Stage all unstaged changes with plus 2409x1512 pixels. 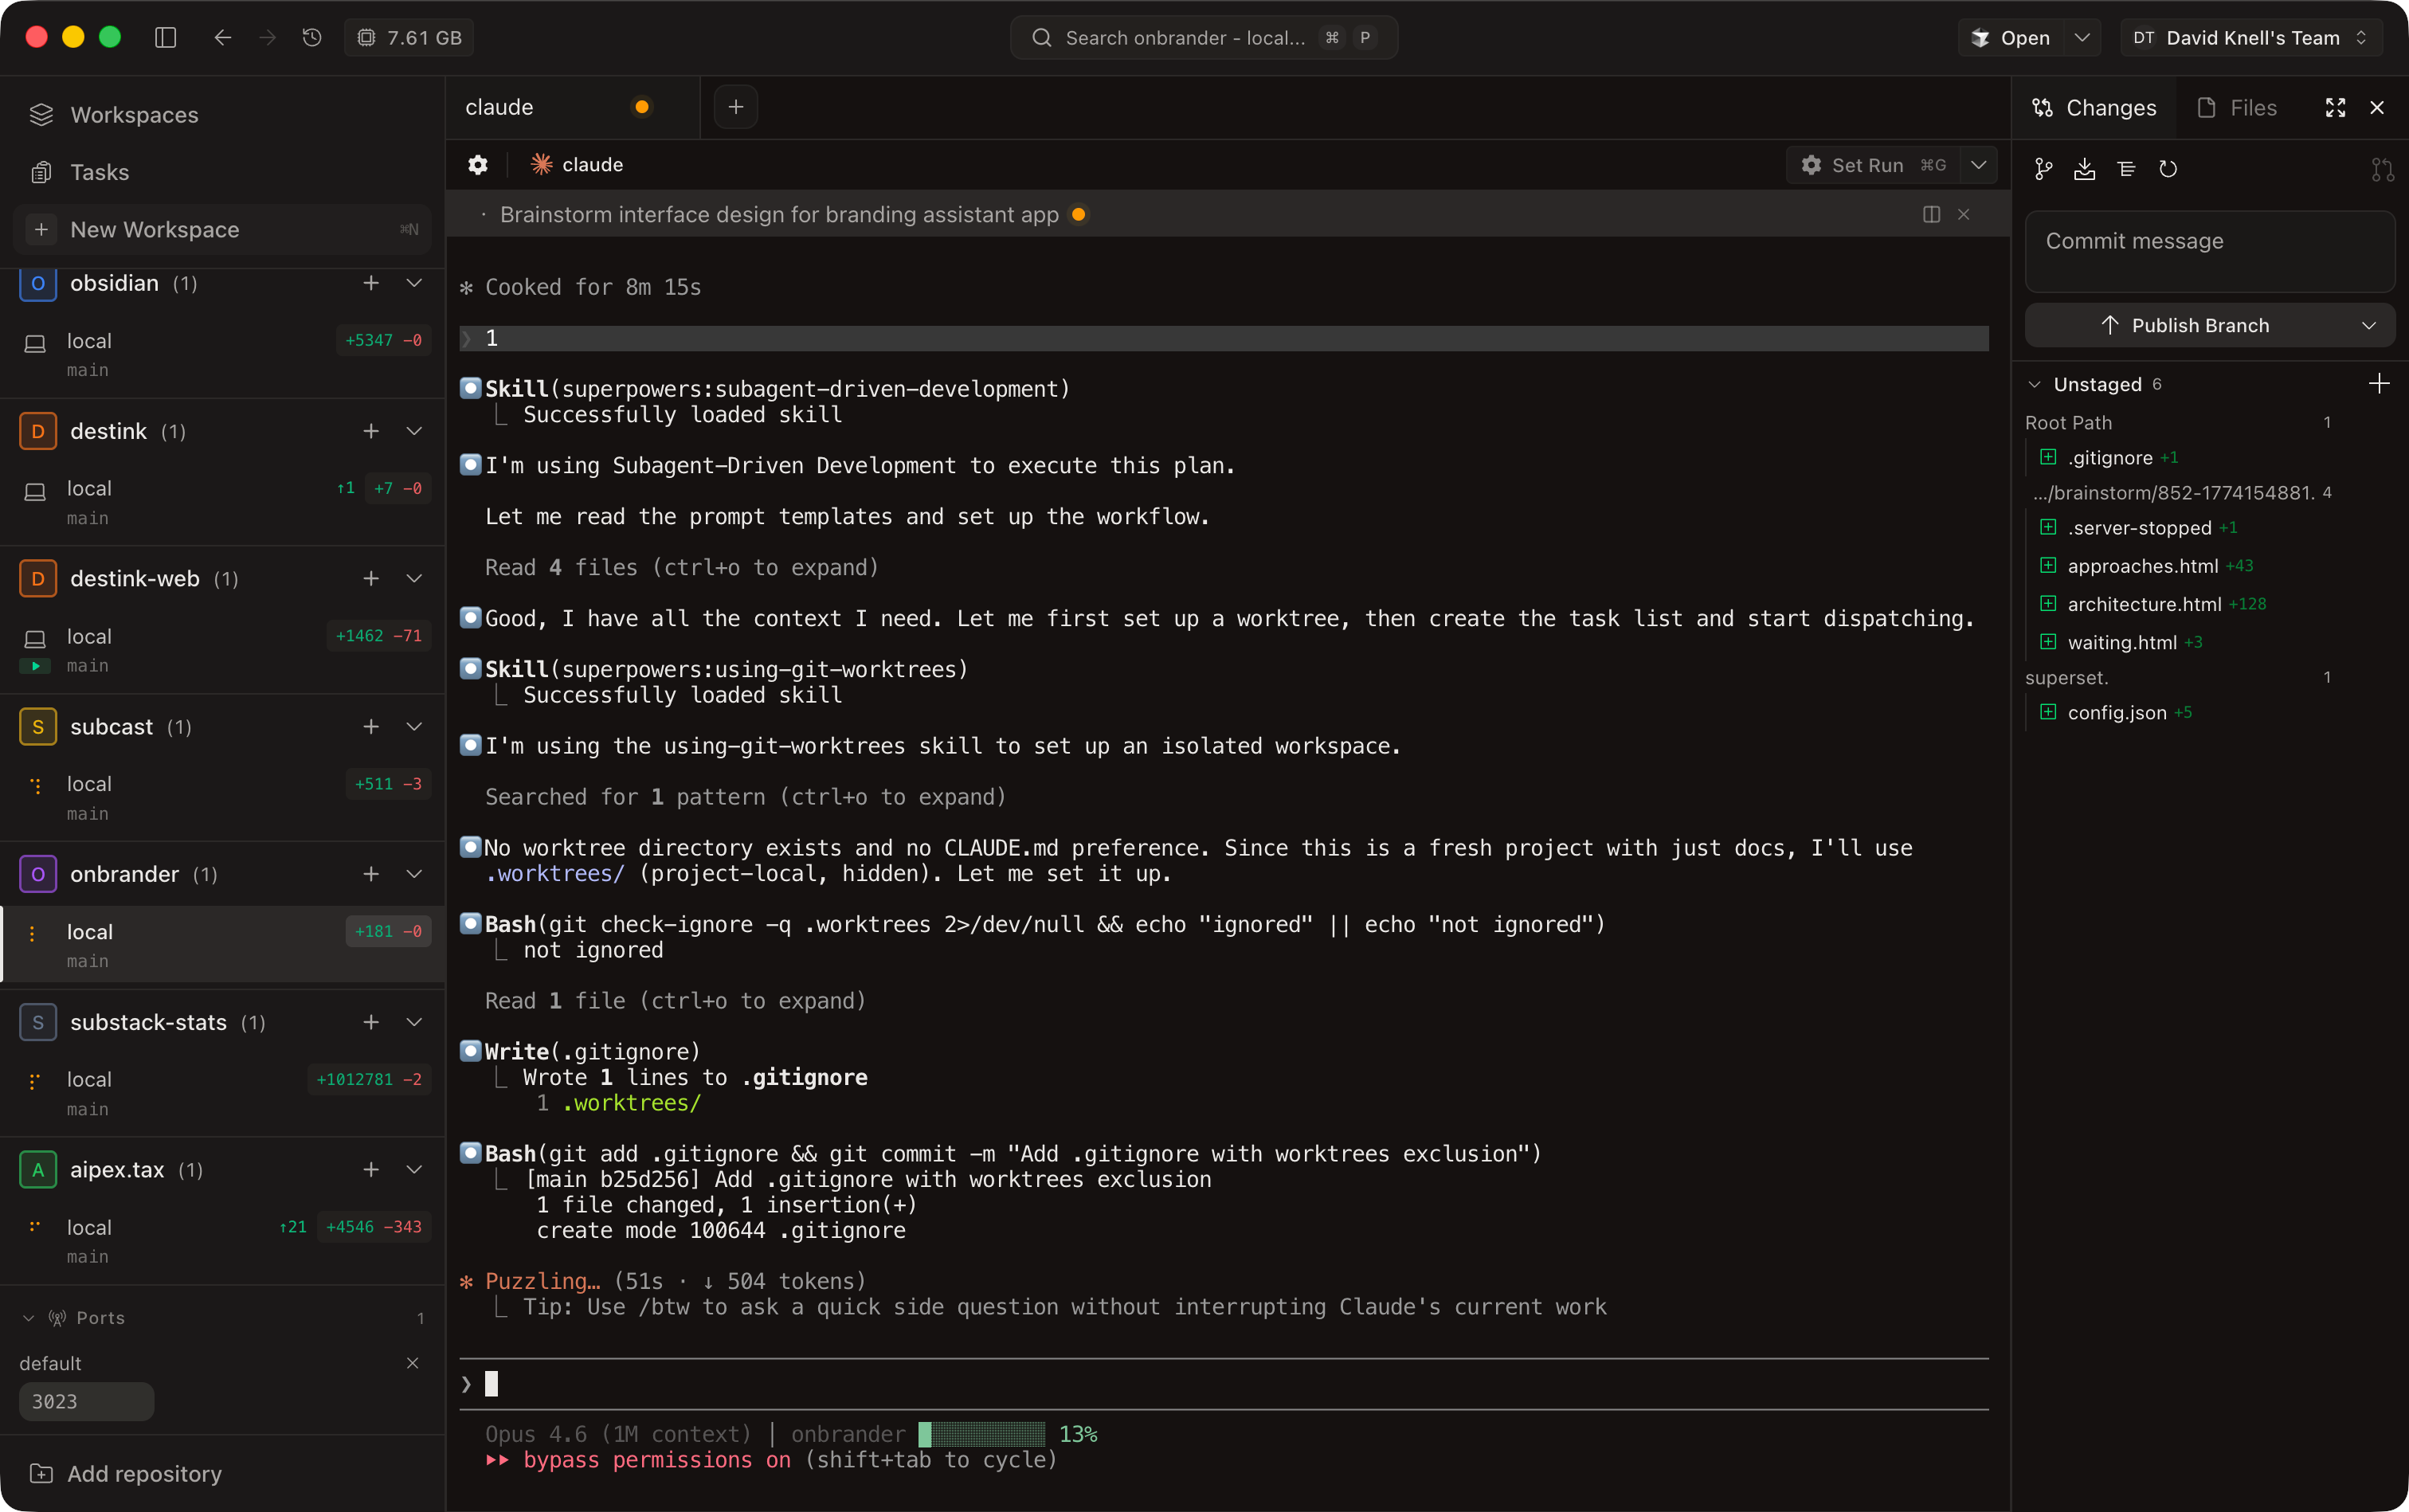click(2378, 384)
